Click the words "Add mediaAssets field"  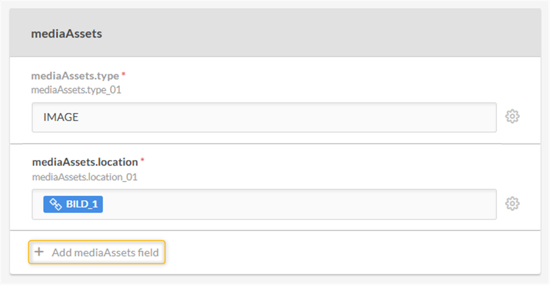[x=105, y=253]
